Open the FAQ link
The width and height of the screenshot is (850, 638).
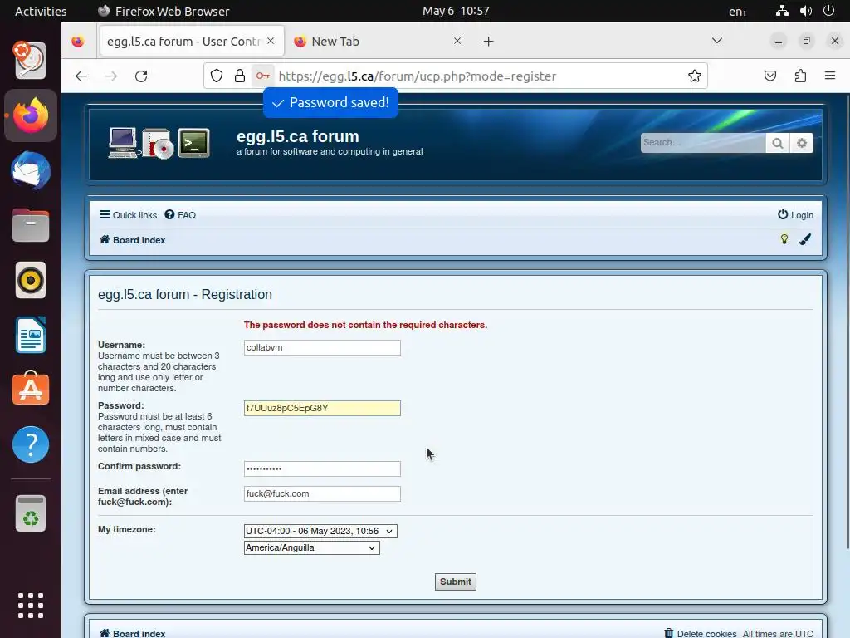180,215
